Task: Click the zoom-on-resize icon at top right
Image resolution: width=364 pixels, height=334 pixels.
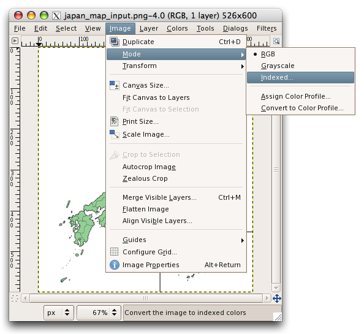Action: click(x=276, y=41)
